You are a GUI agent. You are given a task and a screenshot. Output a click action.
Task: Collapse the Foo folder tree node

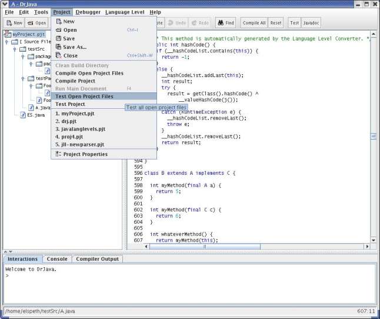[31, 85]
